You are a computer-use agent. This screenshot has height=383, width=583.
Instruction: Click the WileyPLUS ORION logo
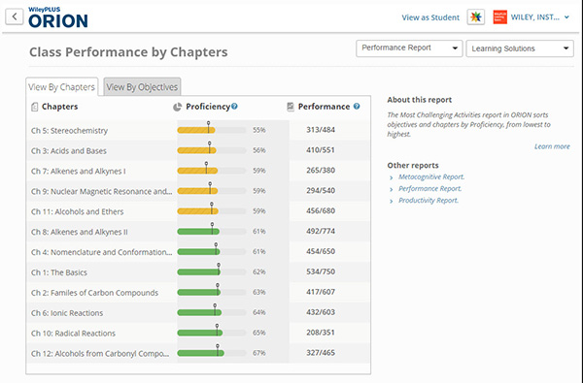point(58,17)
